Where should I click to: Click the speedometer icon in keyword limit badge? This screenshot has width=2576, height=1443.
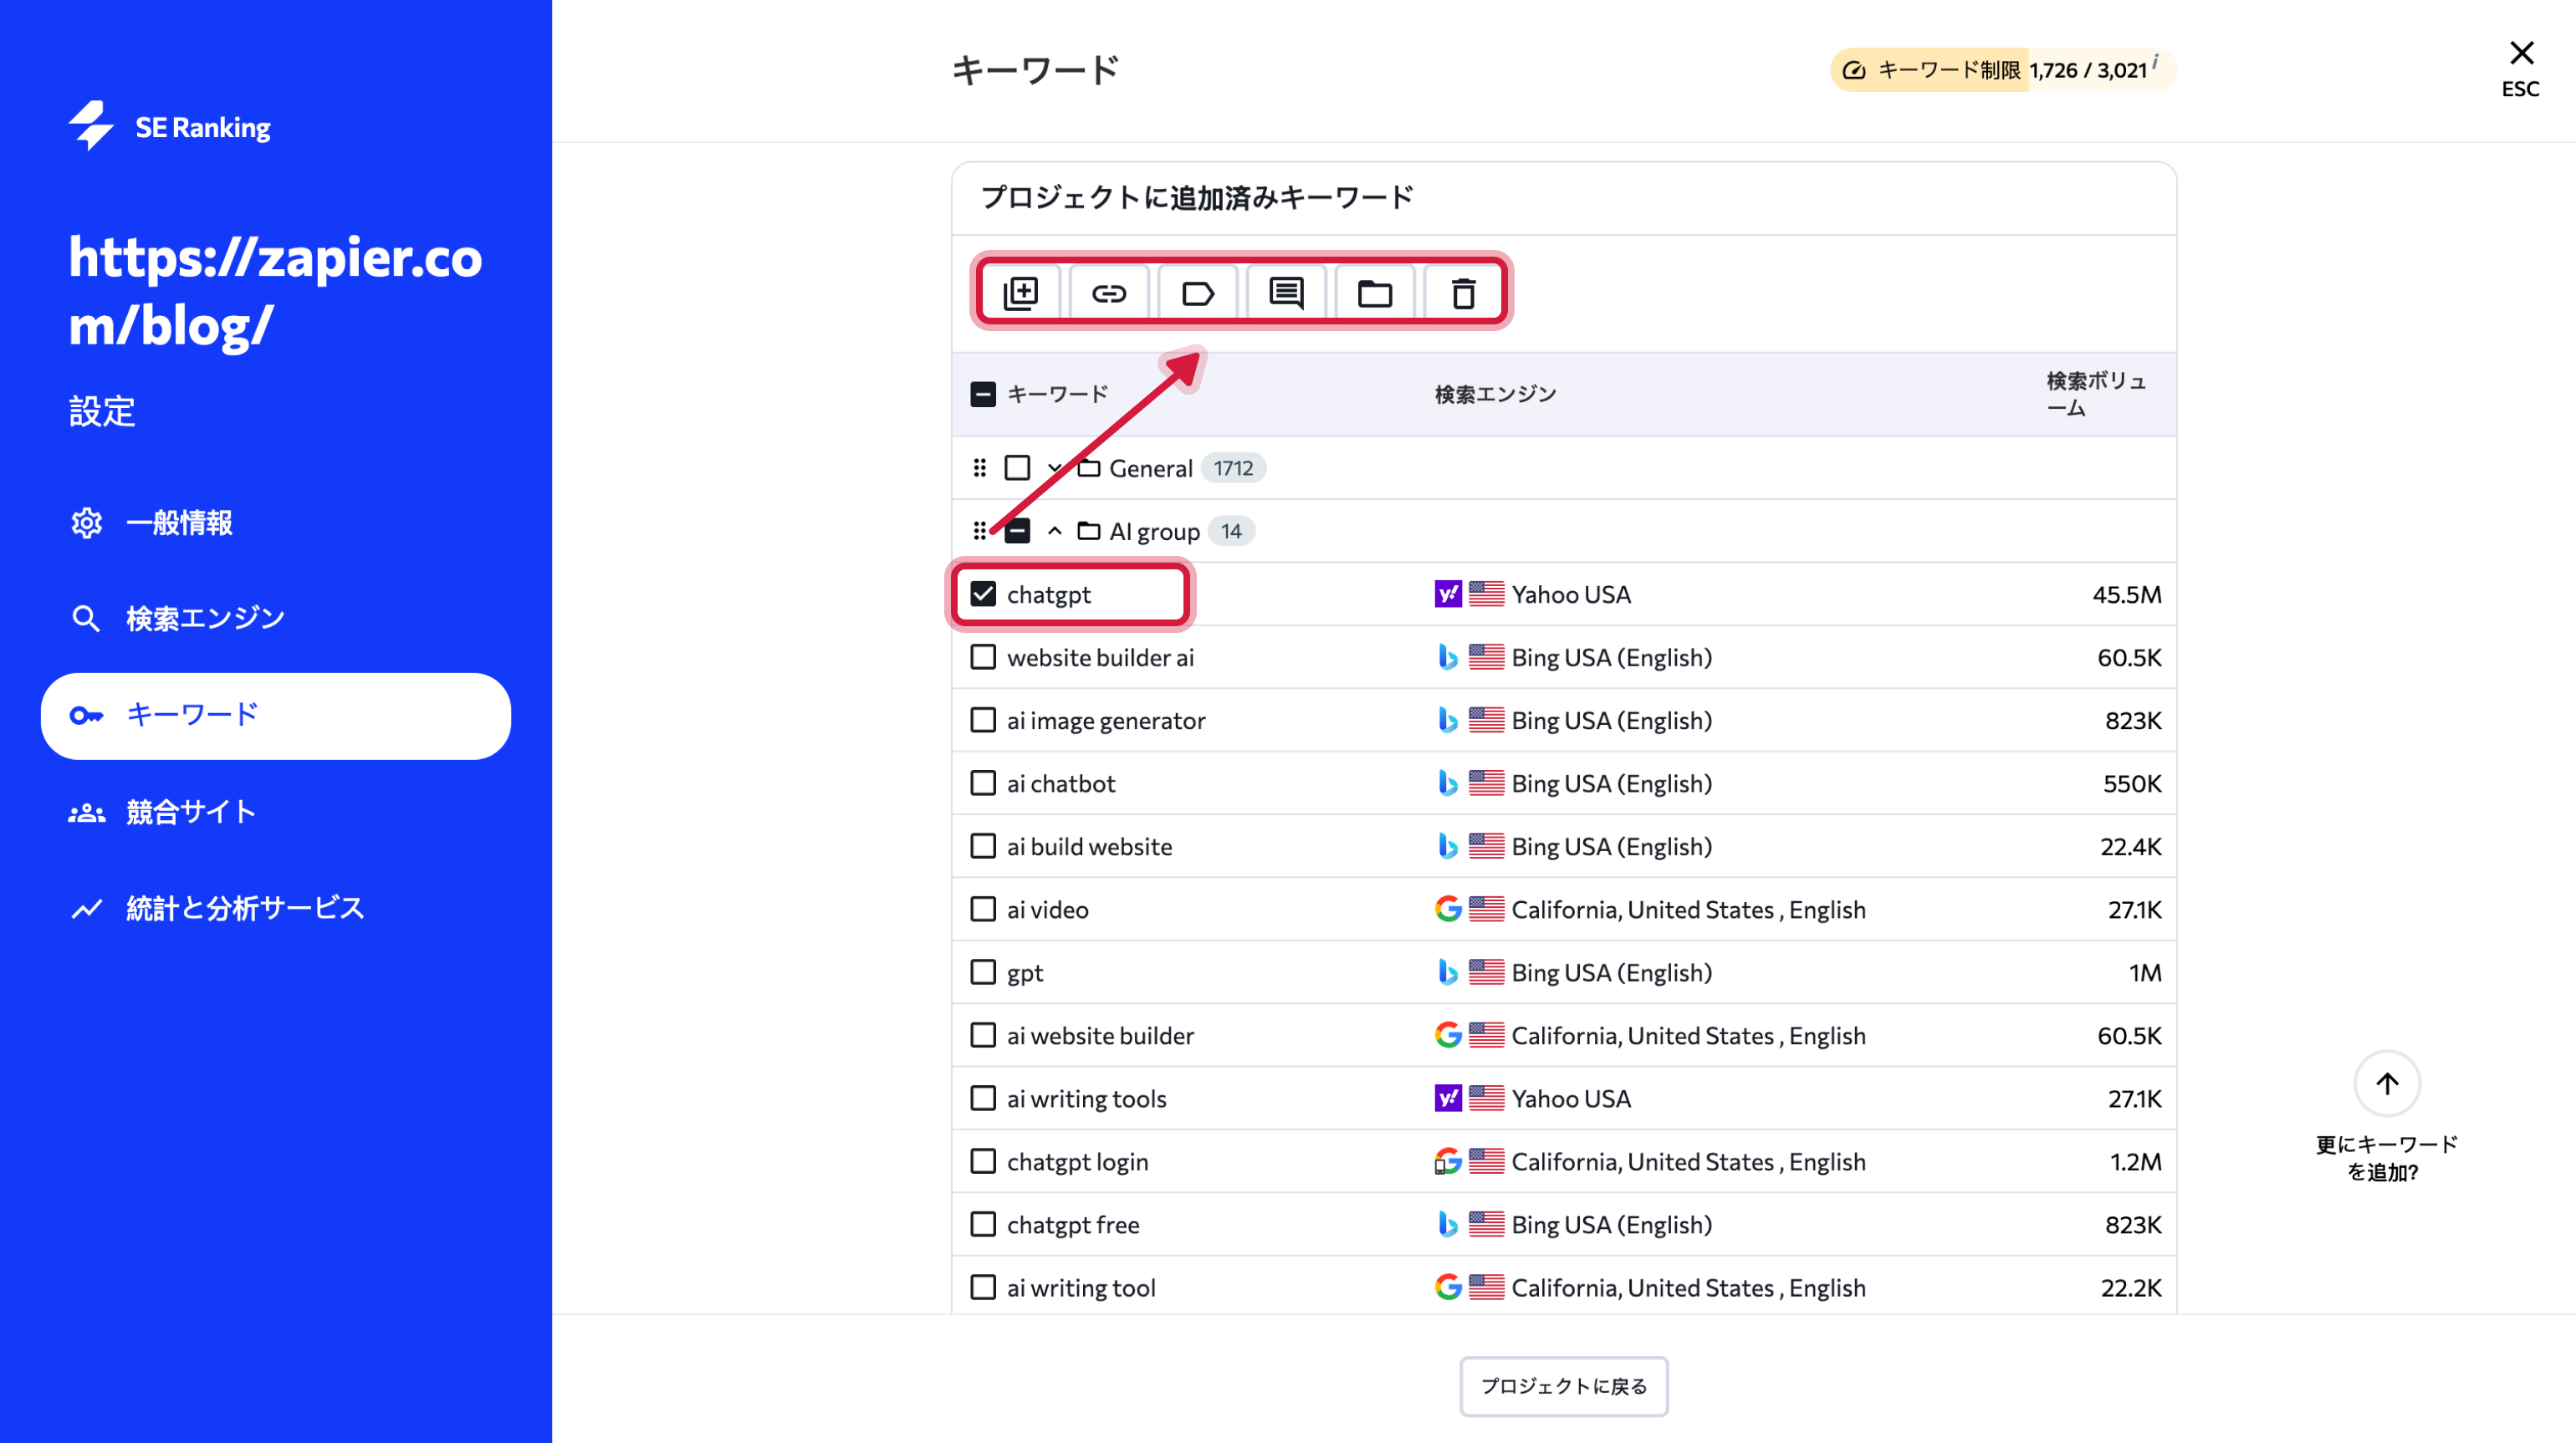coord(1853,70)
